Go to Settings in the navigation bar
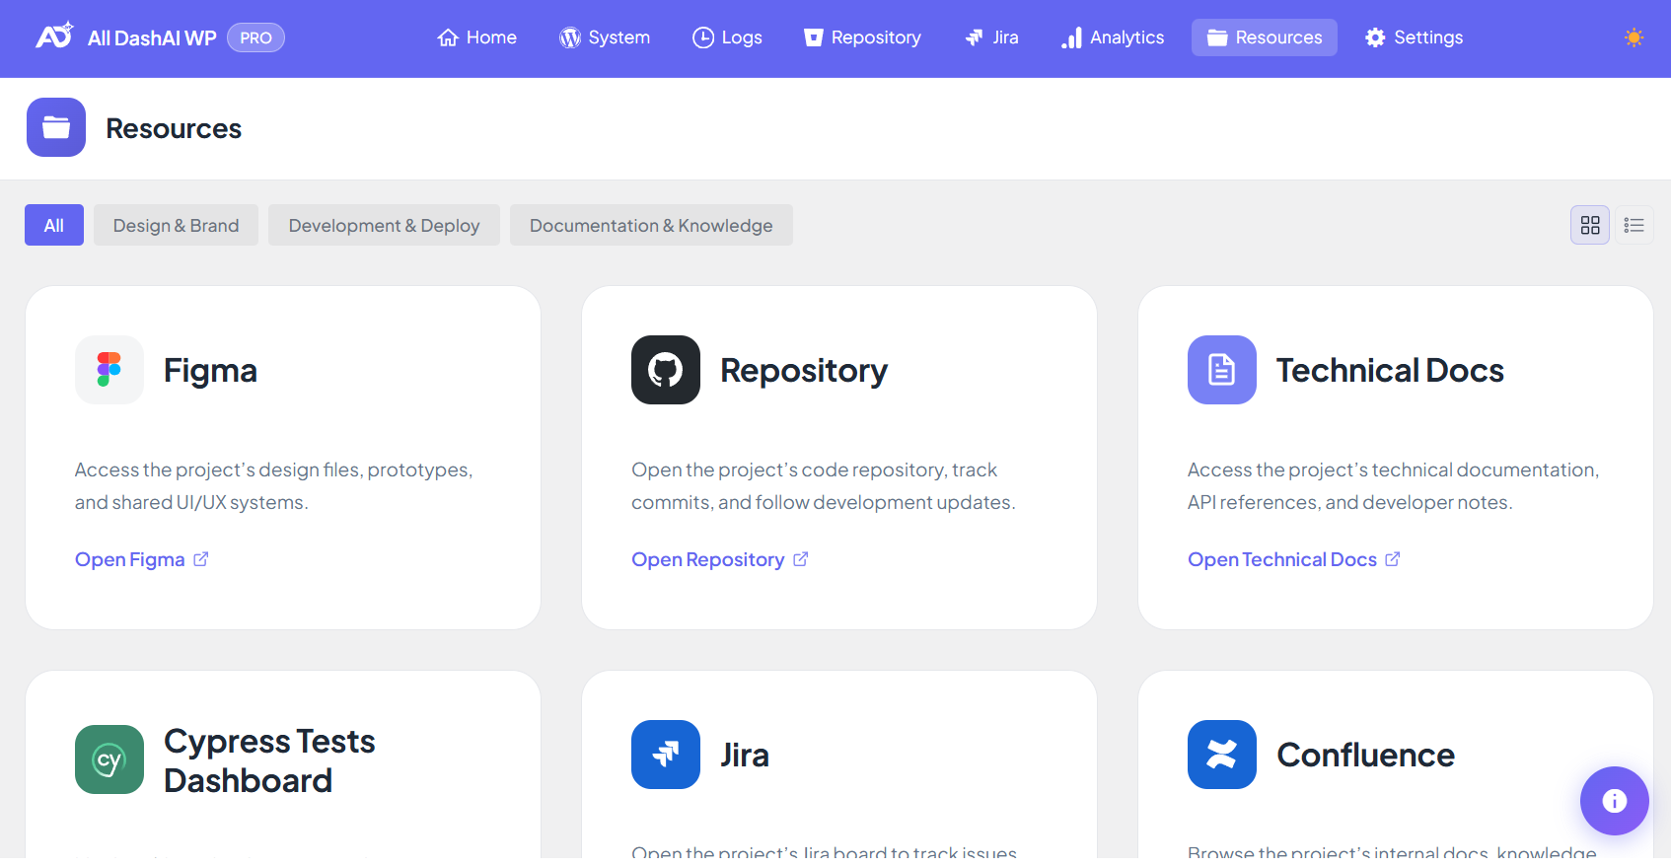The image size is (1671, 867). pyautogui.click(x=1414, y=37)
